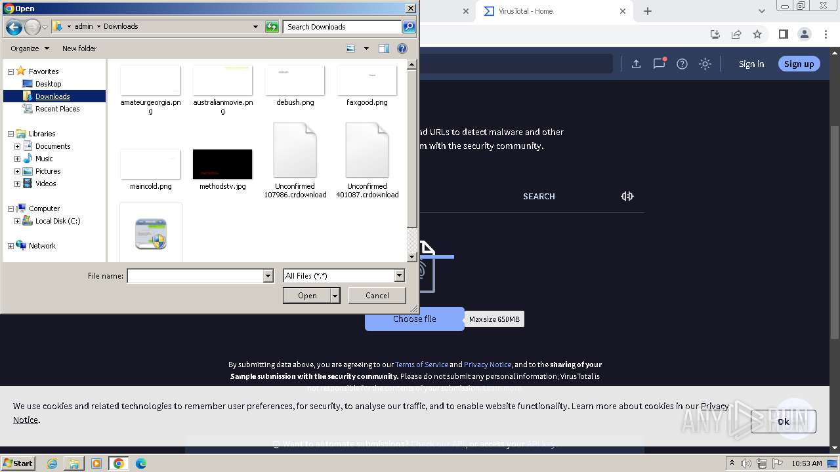Select Unconfirmed 107986.crdownload file
This screenshot has height=472, width=840.
pyautogui.click(x=295, y=161)
